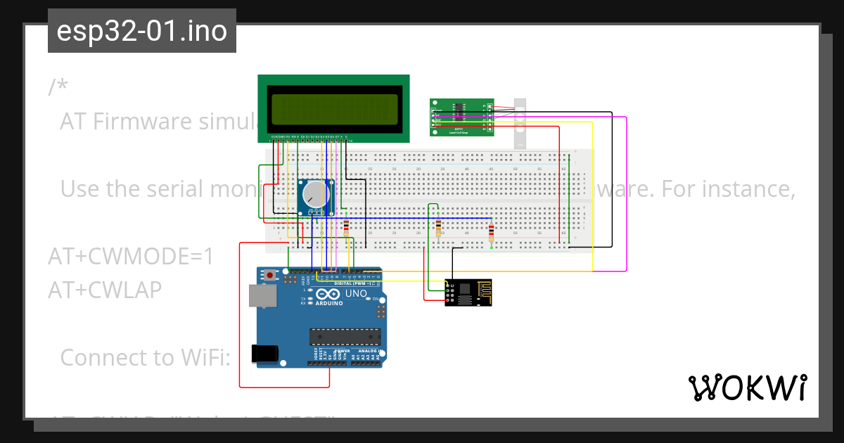Select the green 16x2 LCD display
This screenshot has height=443, width=844.
[x=333, y=108]
